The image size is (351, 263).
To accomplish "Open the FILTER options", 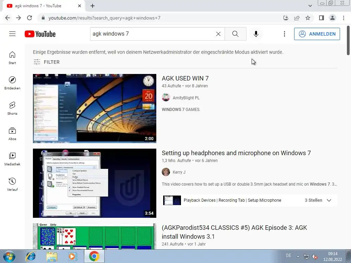I will 47,62.
